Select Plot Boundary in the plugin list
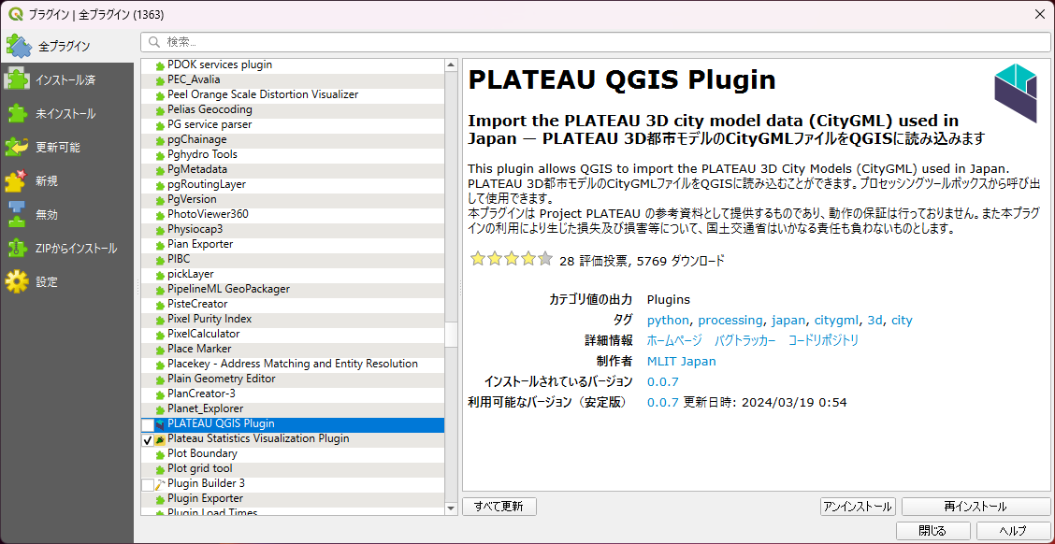The image size is (1055, 544). coord(293,454)
